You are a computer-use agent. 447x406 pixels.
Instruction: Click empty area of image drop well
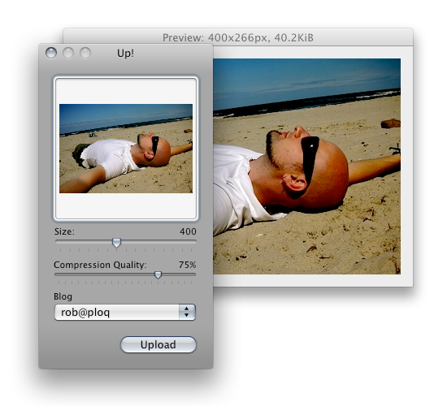click(x=126, y=205)
